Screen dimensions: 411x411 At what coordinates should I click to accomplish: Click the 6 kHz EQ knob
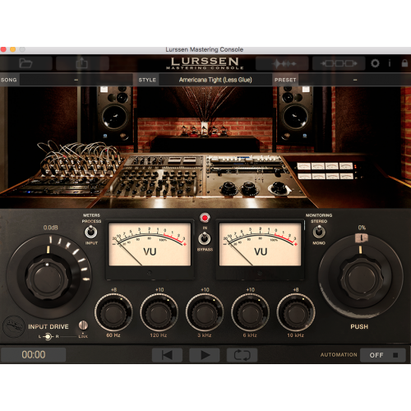pos(250,312)
